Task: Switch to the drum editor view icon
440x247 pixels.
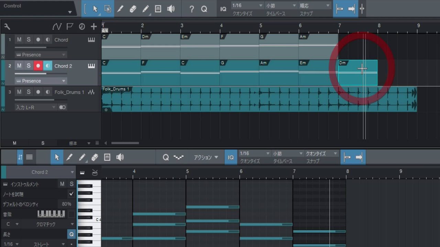Action: coord(95,172)
